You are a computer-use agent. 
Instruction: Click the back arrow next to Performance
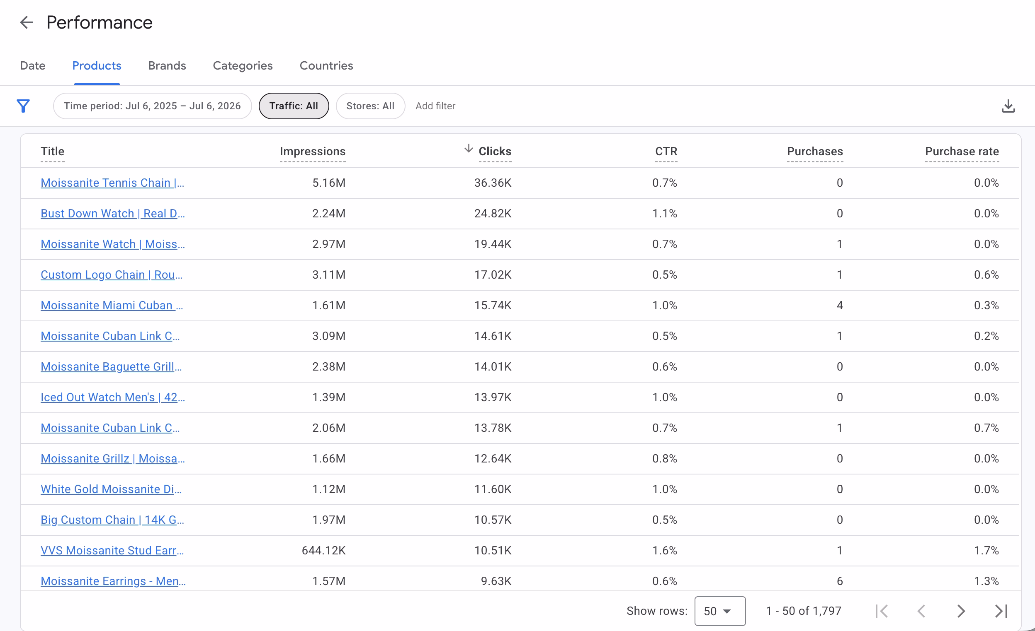[x=27, y=22]
